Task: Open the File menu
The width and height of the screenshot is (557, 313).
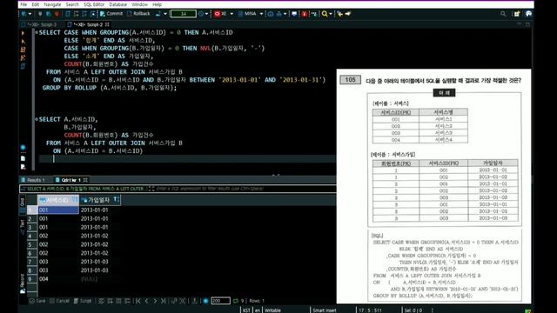Action: tap(23, 4)
